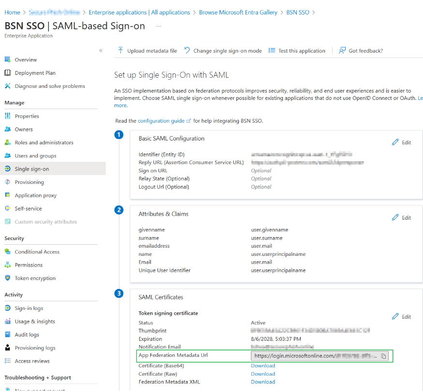Click the checklist icon for Test this application

(272, 50)
